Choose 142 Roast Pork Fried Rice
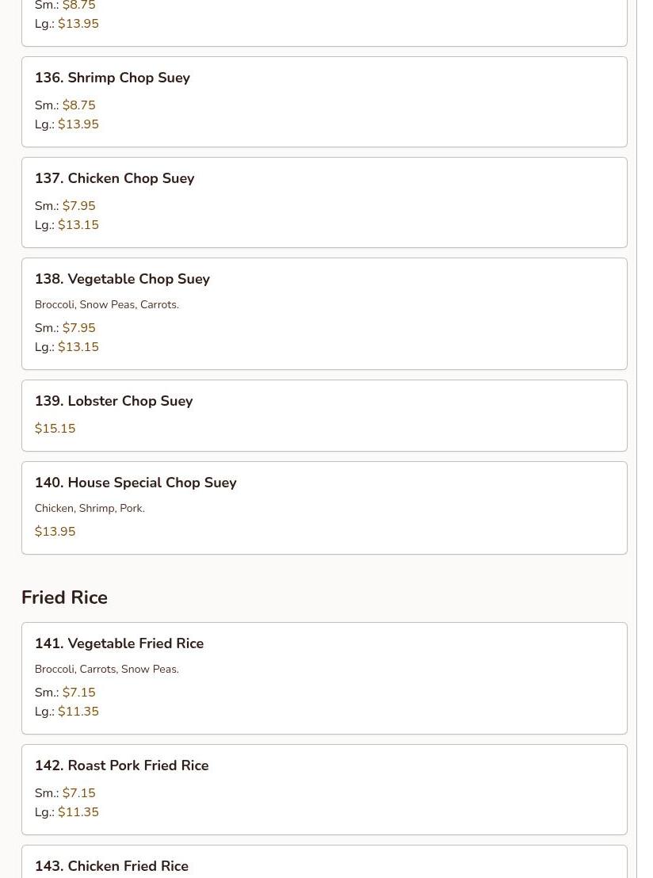Screen dimensions: 653x878 click(138, 765)
